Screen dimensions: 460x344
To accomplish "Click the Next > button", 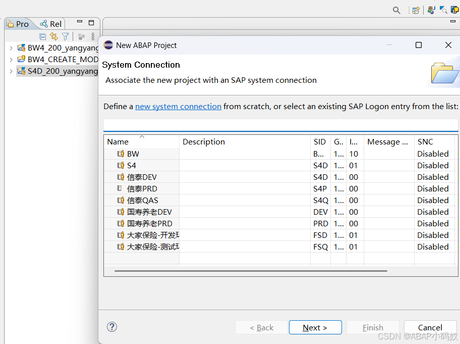I will tap(315, 327).
